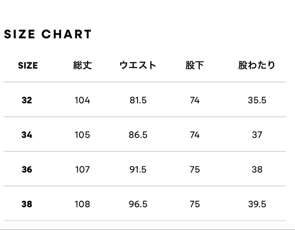The image size is (295, 230).
Task: Select the 股下 column header
Action: coord(194,65)
